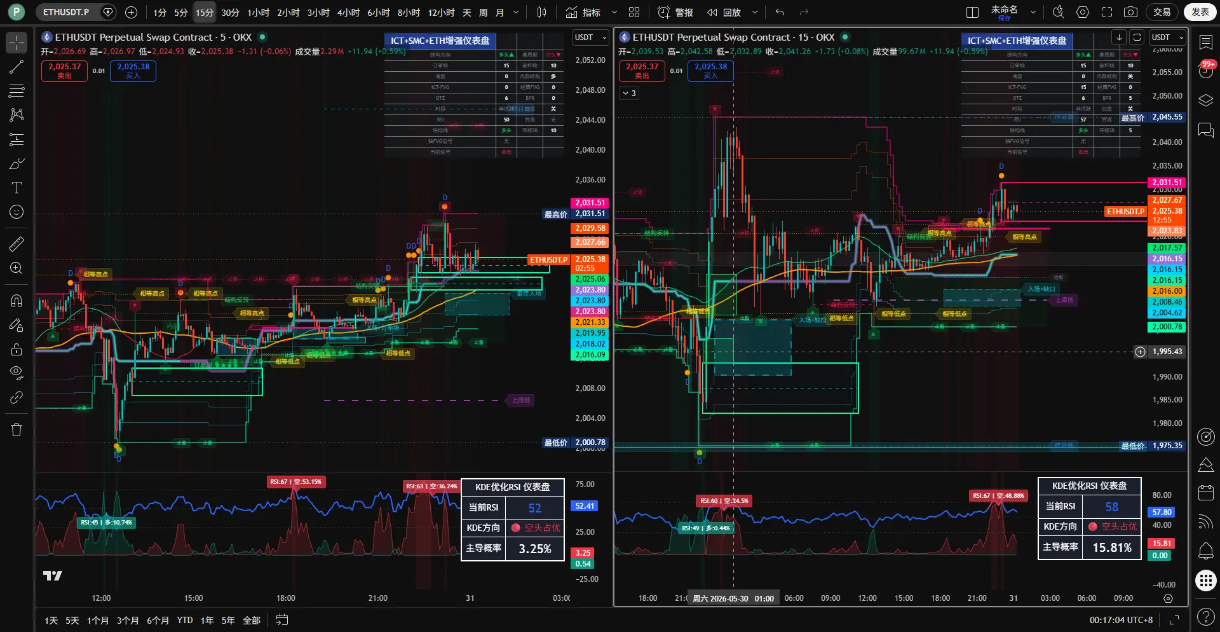Select the brush drawing tool

[x=17, y=163]
